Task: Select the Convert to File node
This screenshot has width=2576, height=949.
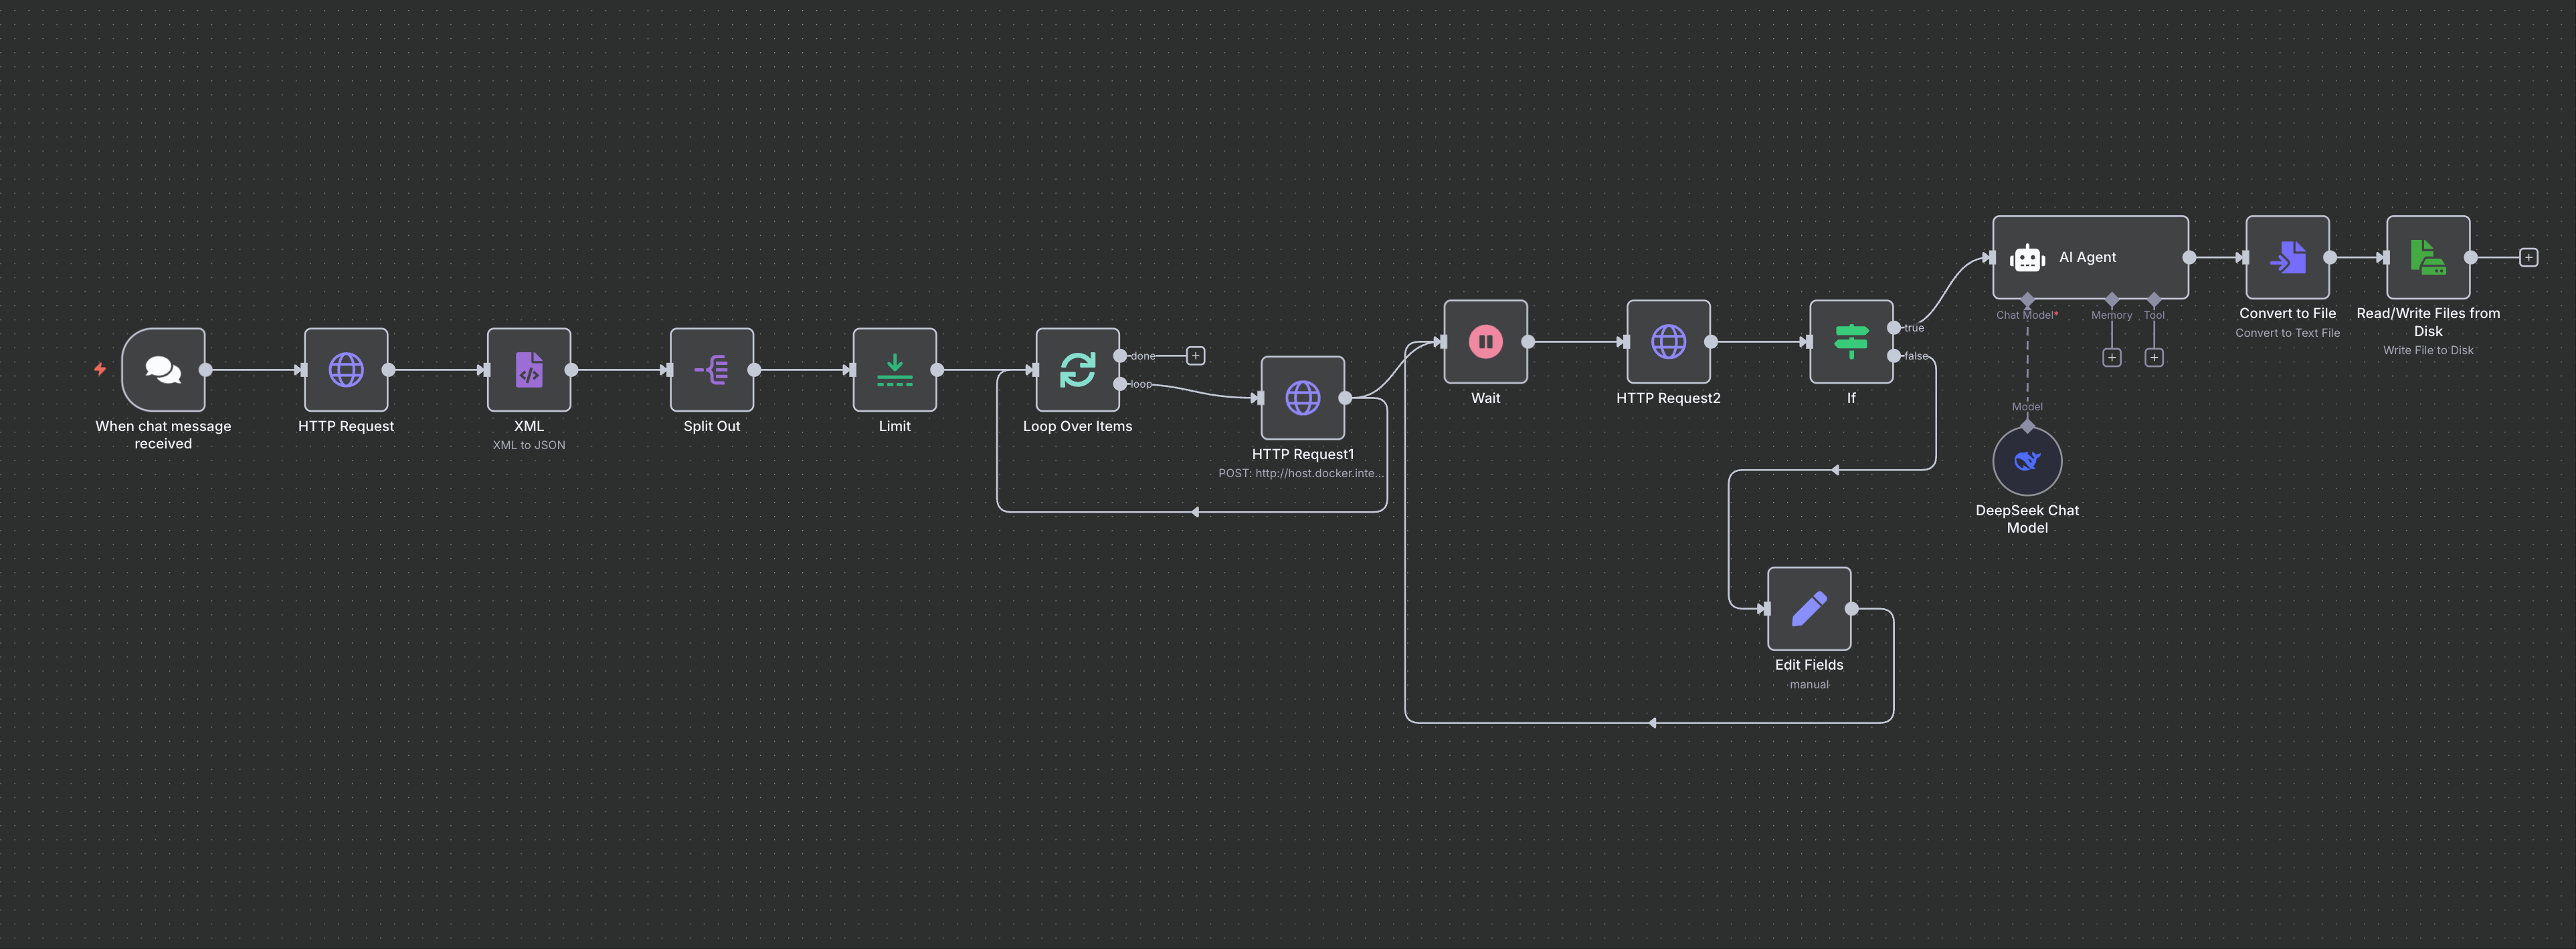Action: point(2287,258)
